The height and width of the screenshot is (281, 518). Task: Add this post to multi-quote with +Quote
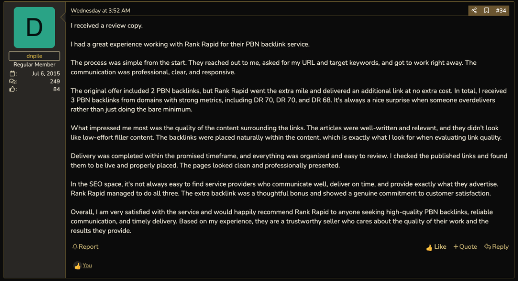(x=465, y=247)
